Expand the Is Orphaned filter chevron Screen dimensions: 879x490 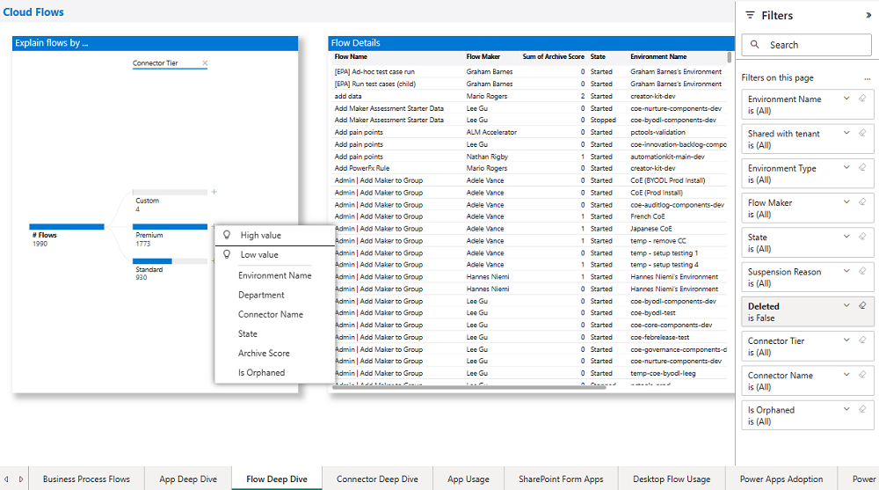846,409
